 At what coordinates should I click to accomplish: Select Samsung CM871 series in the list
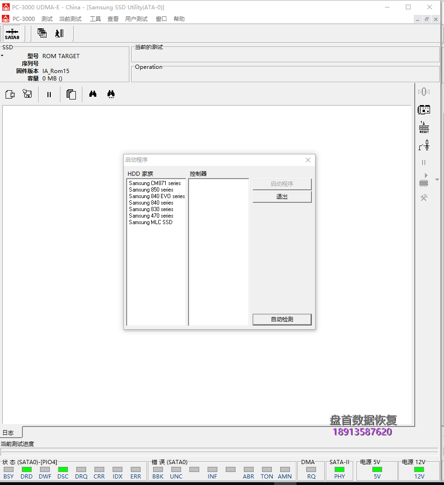pyautogui.click(x=155, y=183)
